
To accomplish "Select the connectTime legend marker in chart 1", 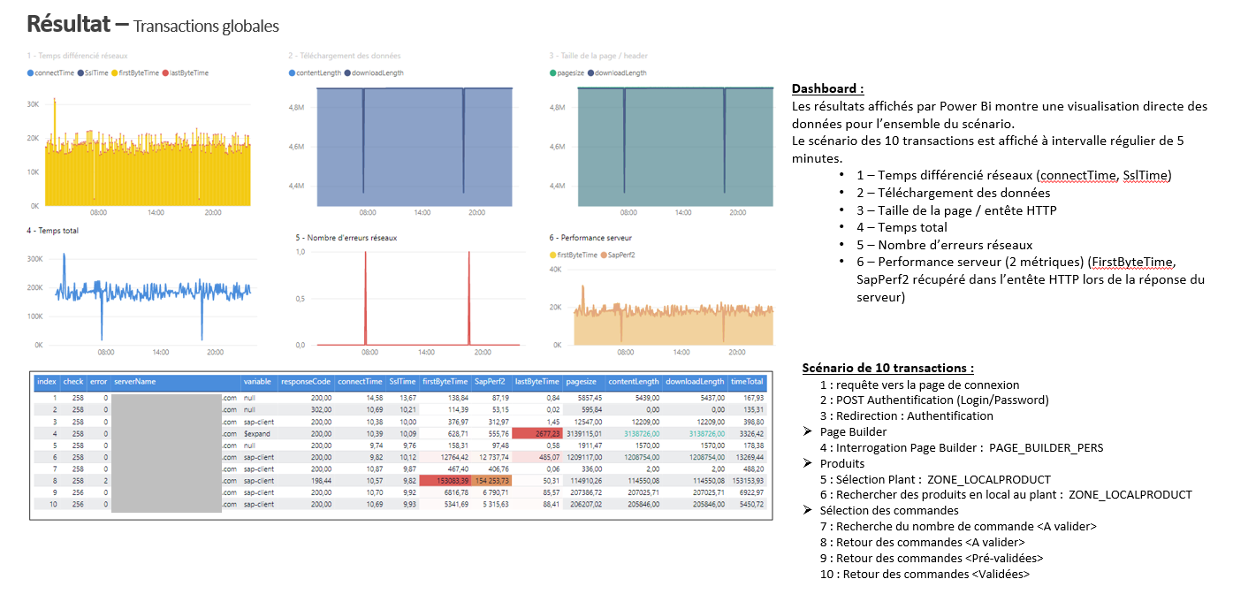I will click(32, 74).
